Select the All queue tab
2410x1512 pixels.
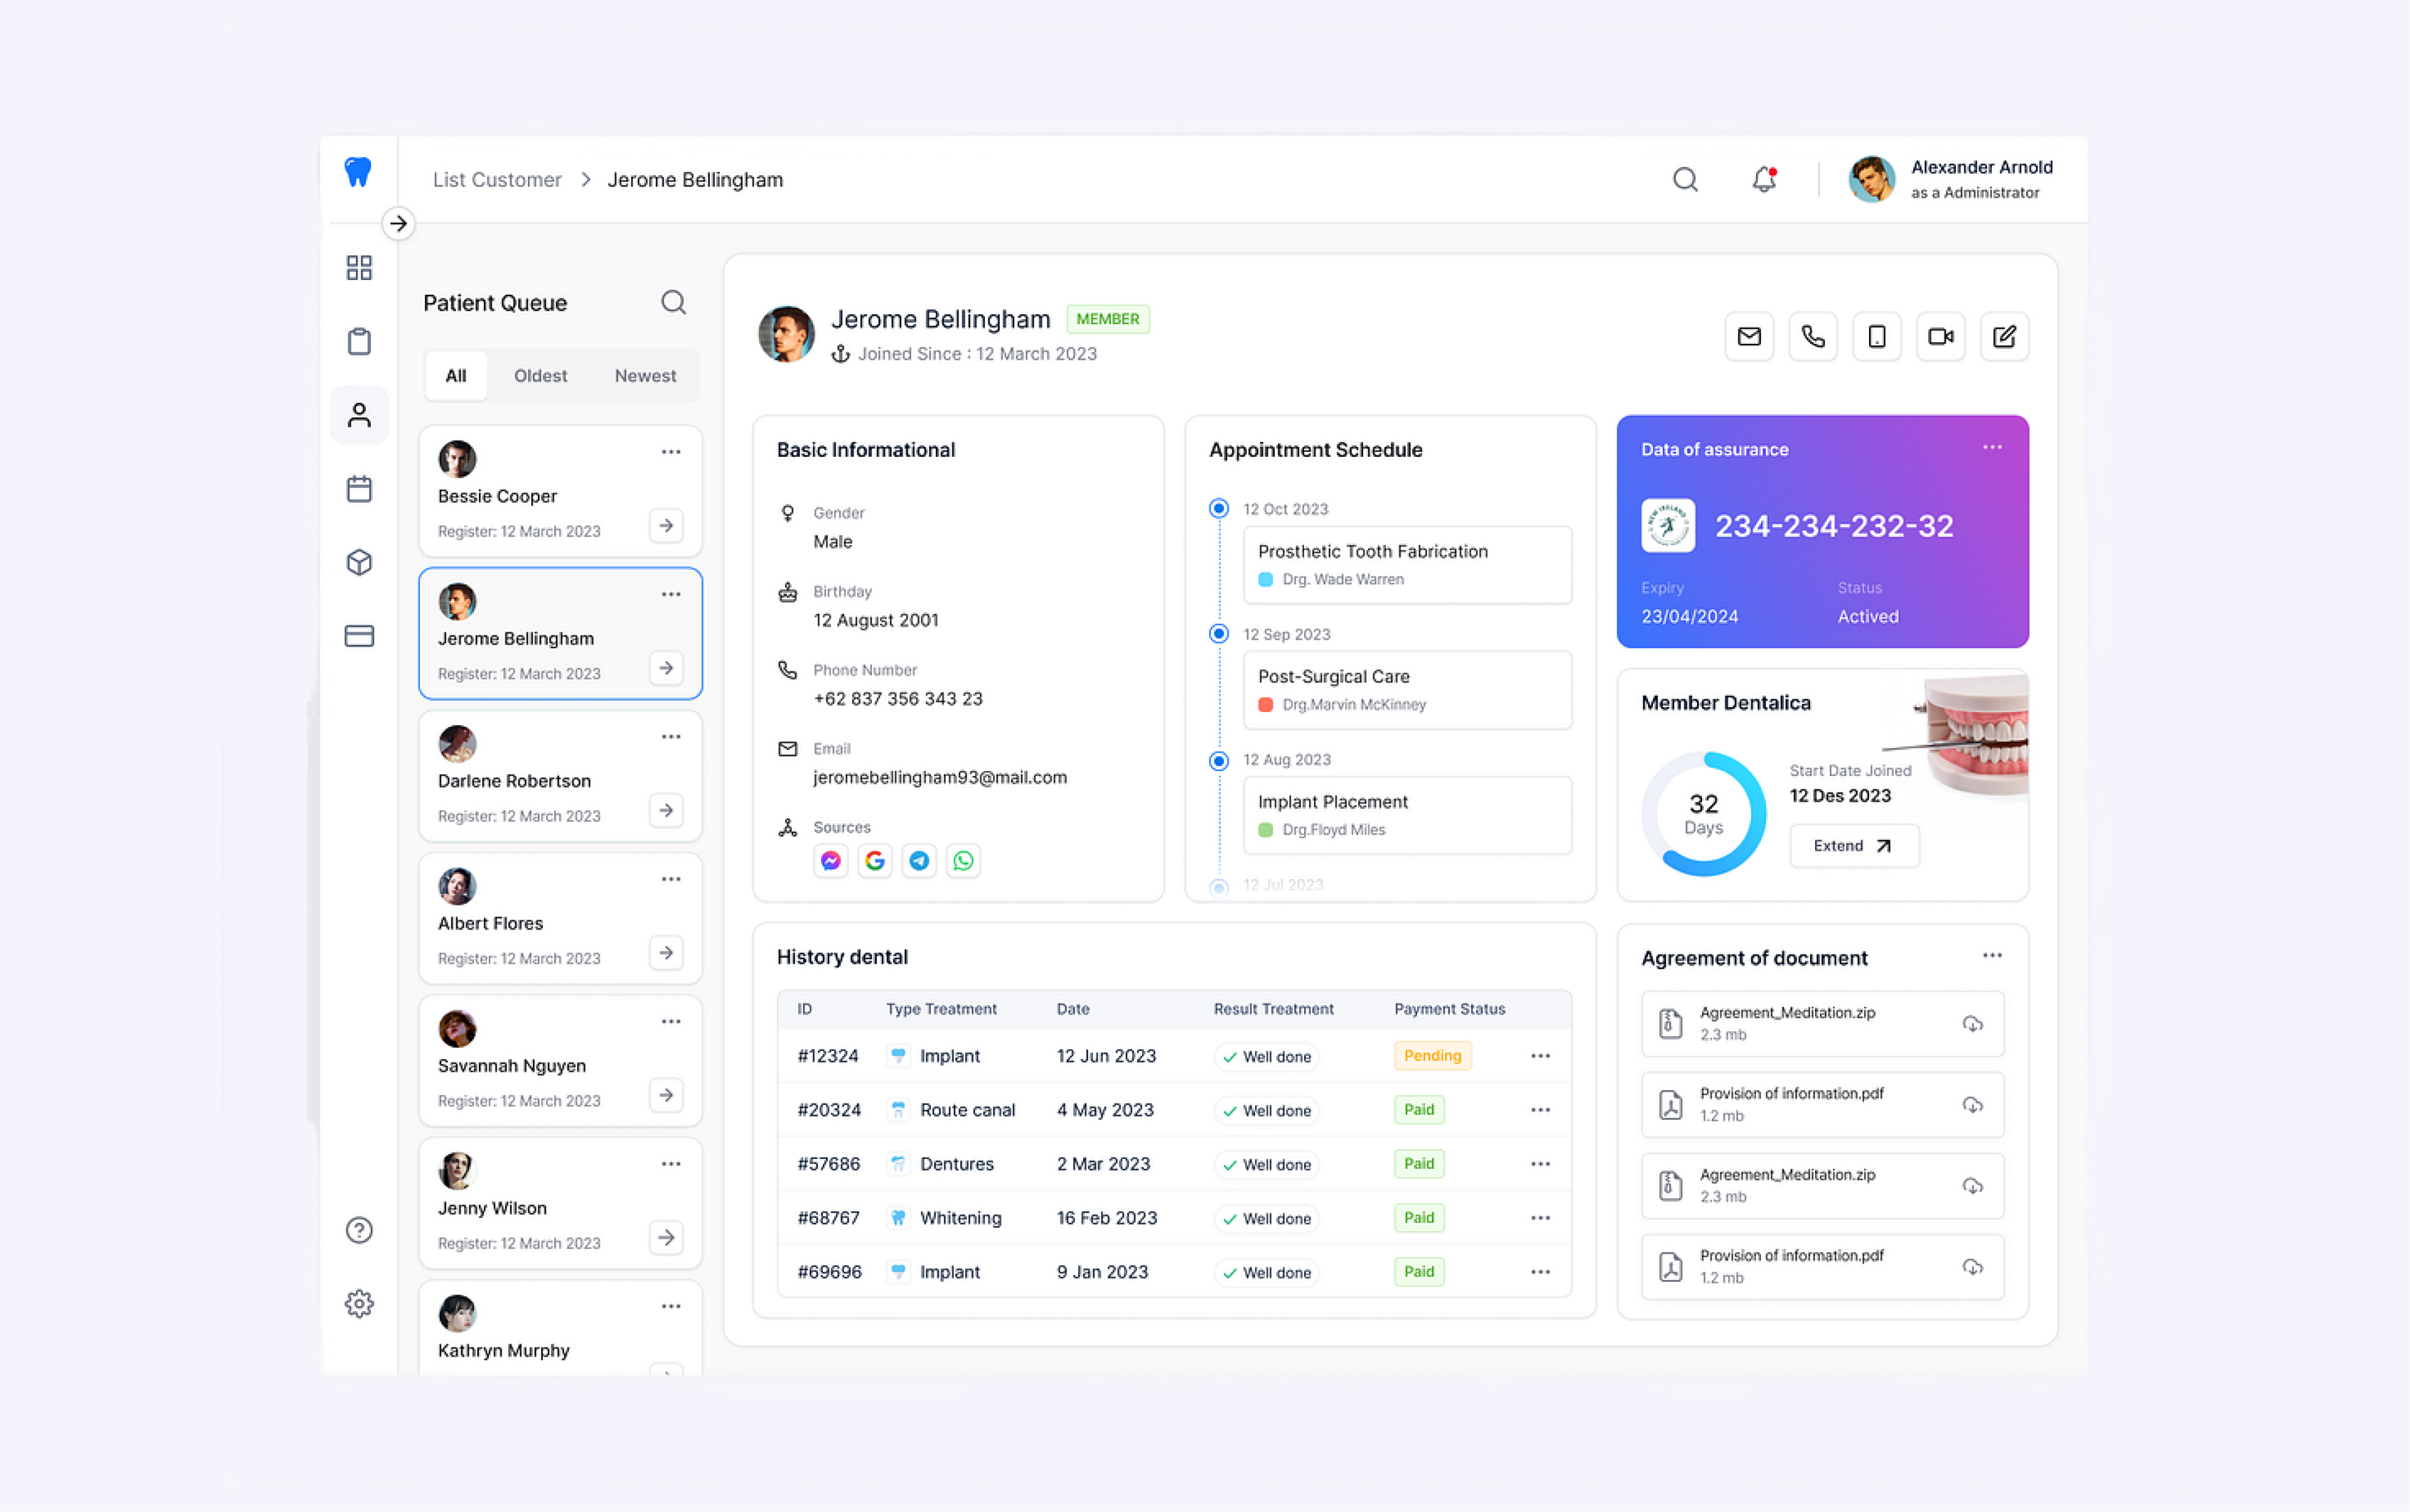pos(456,376)
